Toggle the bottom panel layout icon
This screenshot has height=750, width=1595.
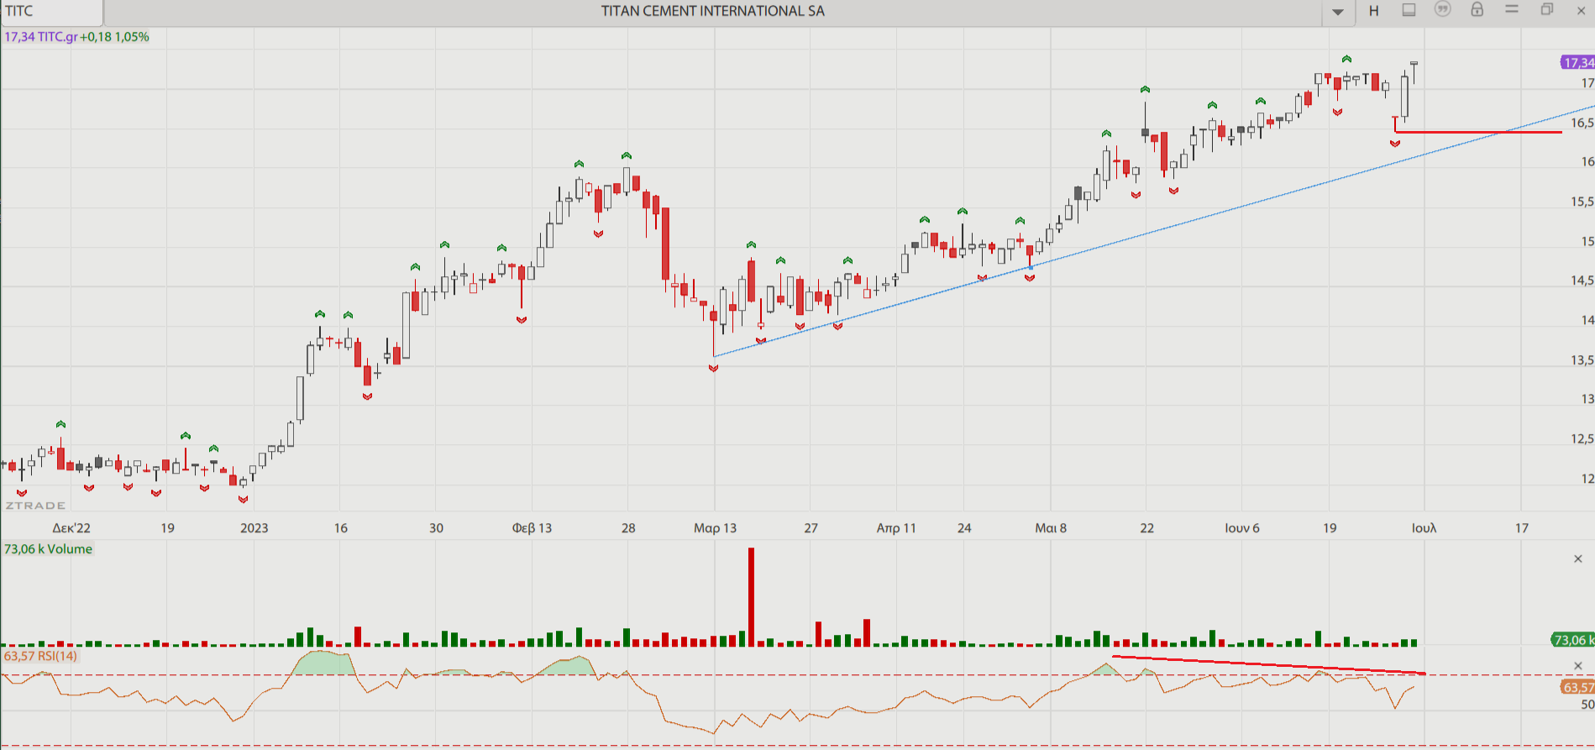(1409, 10)
